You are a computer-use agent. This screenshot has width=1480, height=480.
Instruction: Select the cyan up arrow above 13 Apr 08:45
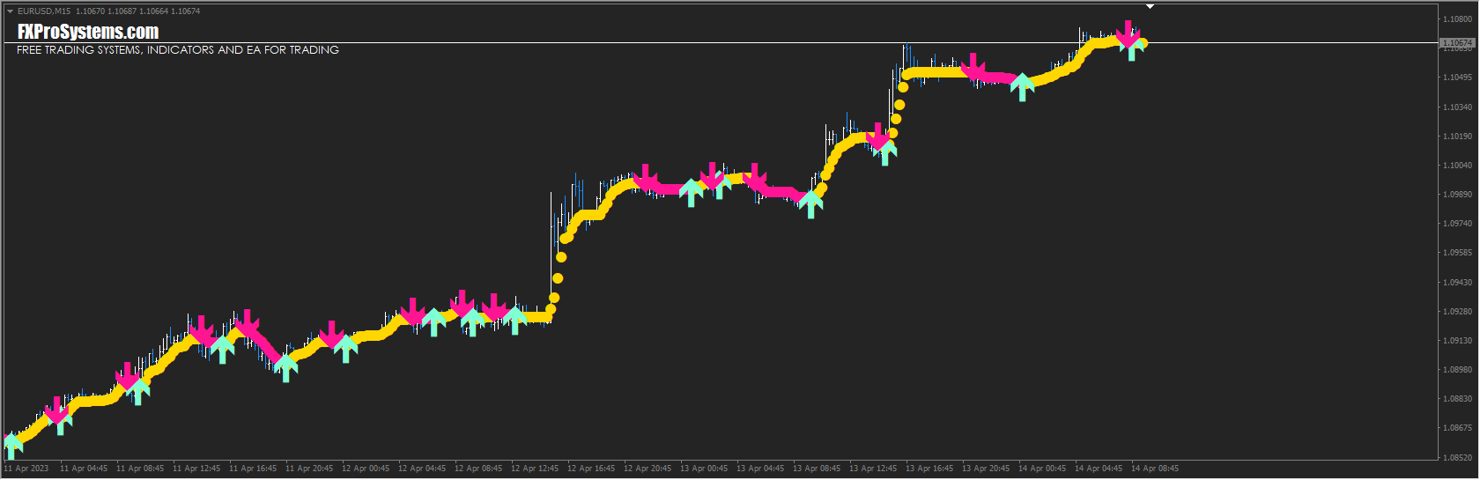810,204
